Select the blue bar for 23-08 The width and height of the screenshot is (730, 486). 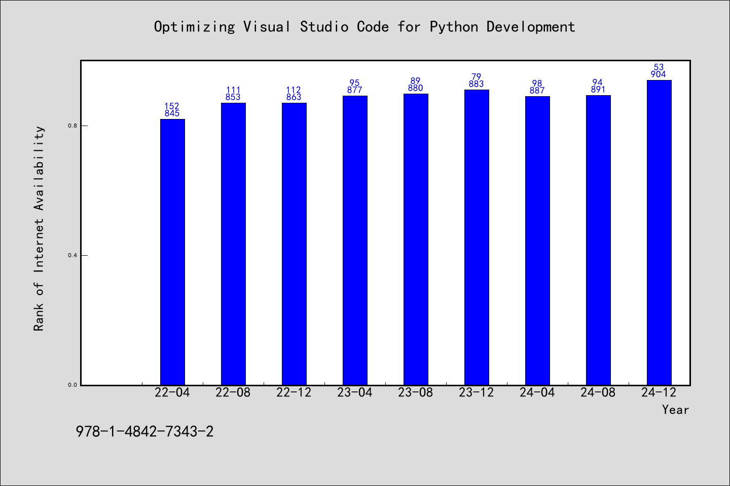tap(416, 239)
